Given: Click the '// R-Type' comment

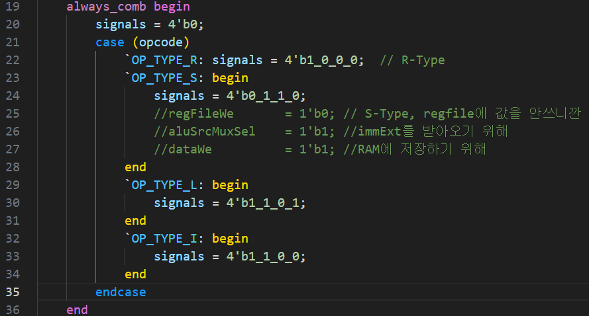Looking at the screenshot, I should (x=412, y=60).
